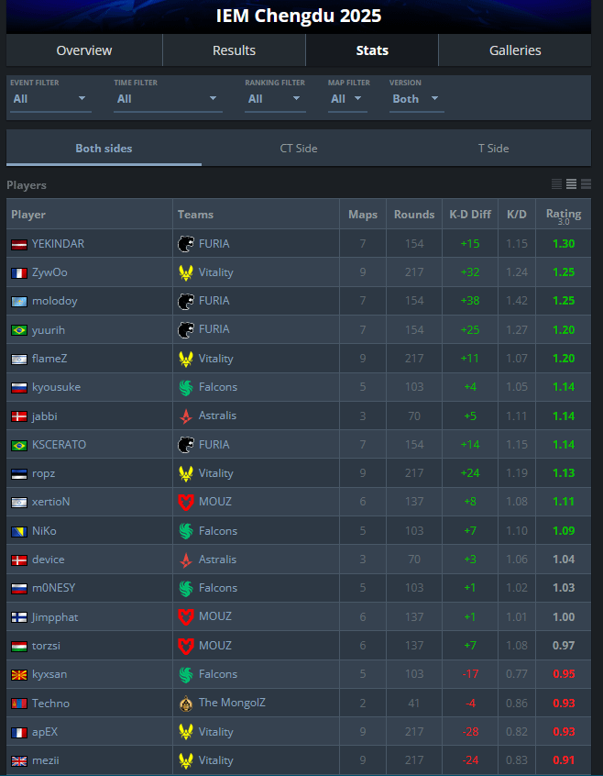Click The MongolZ logo in Techno row
The width and height of the screenshot is (603, 776).
tap(186, 703)
